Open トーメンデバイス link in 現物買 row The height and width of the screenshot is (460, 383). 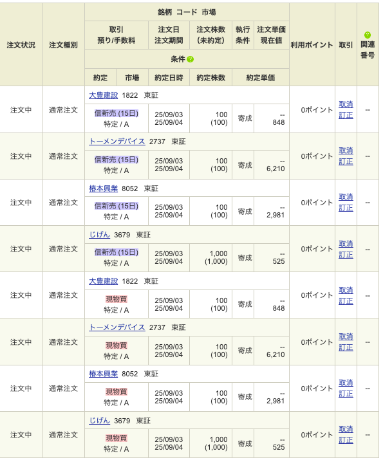pyautogui.click(x=117, y=327)
